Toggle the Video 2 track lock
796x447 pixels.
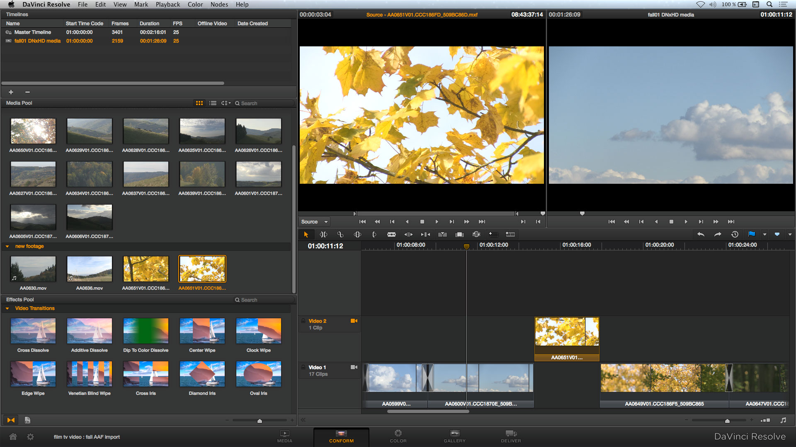303,321
